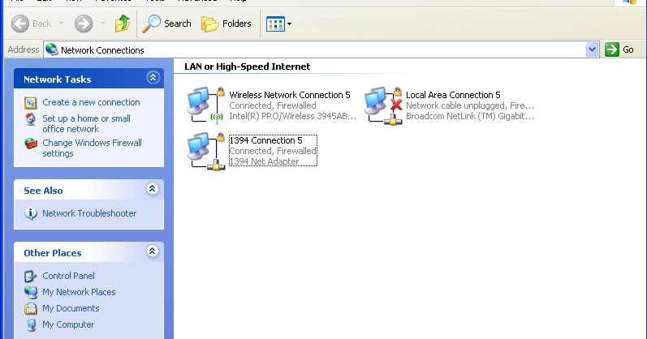Collapse the Other Places panel

click(153, 251)
